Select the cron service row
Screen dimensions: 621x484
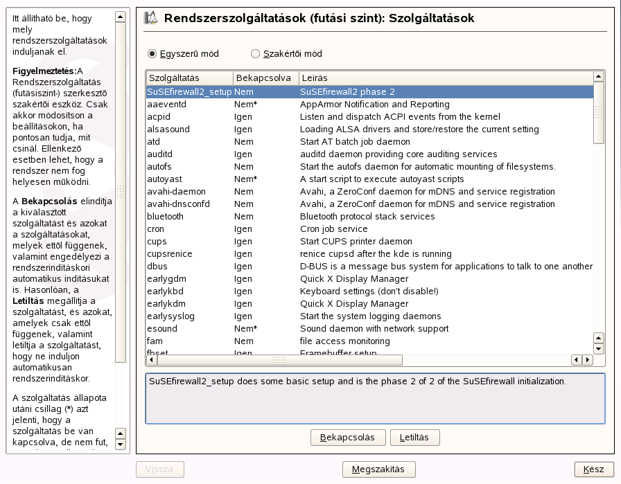coord(369,229)
